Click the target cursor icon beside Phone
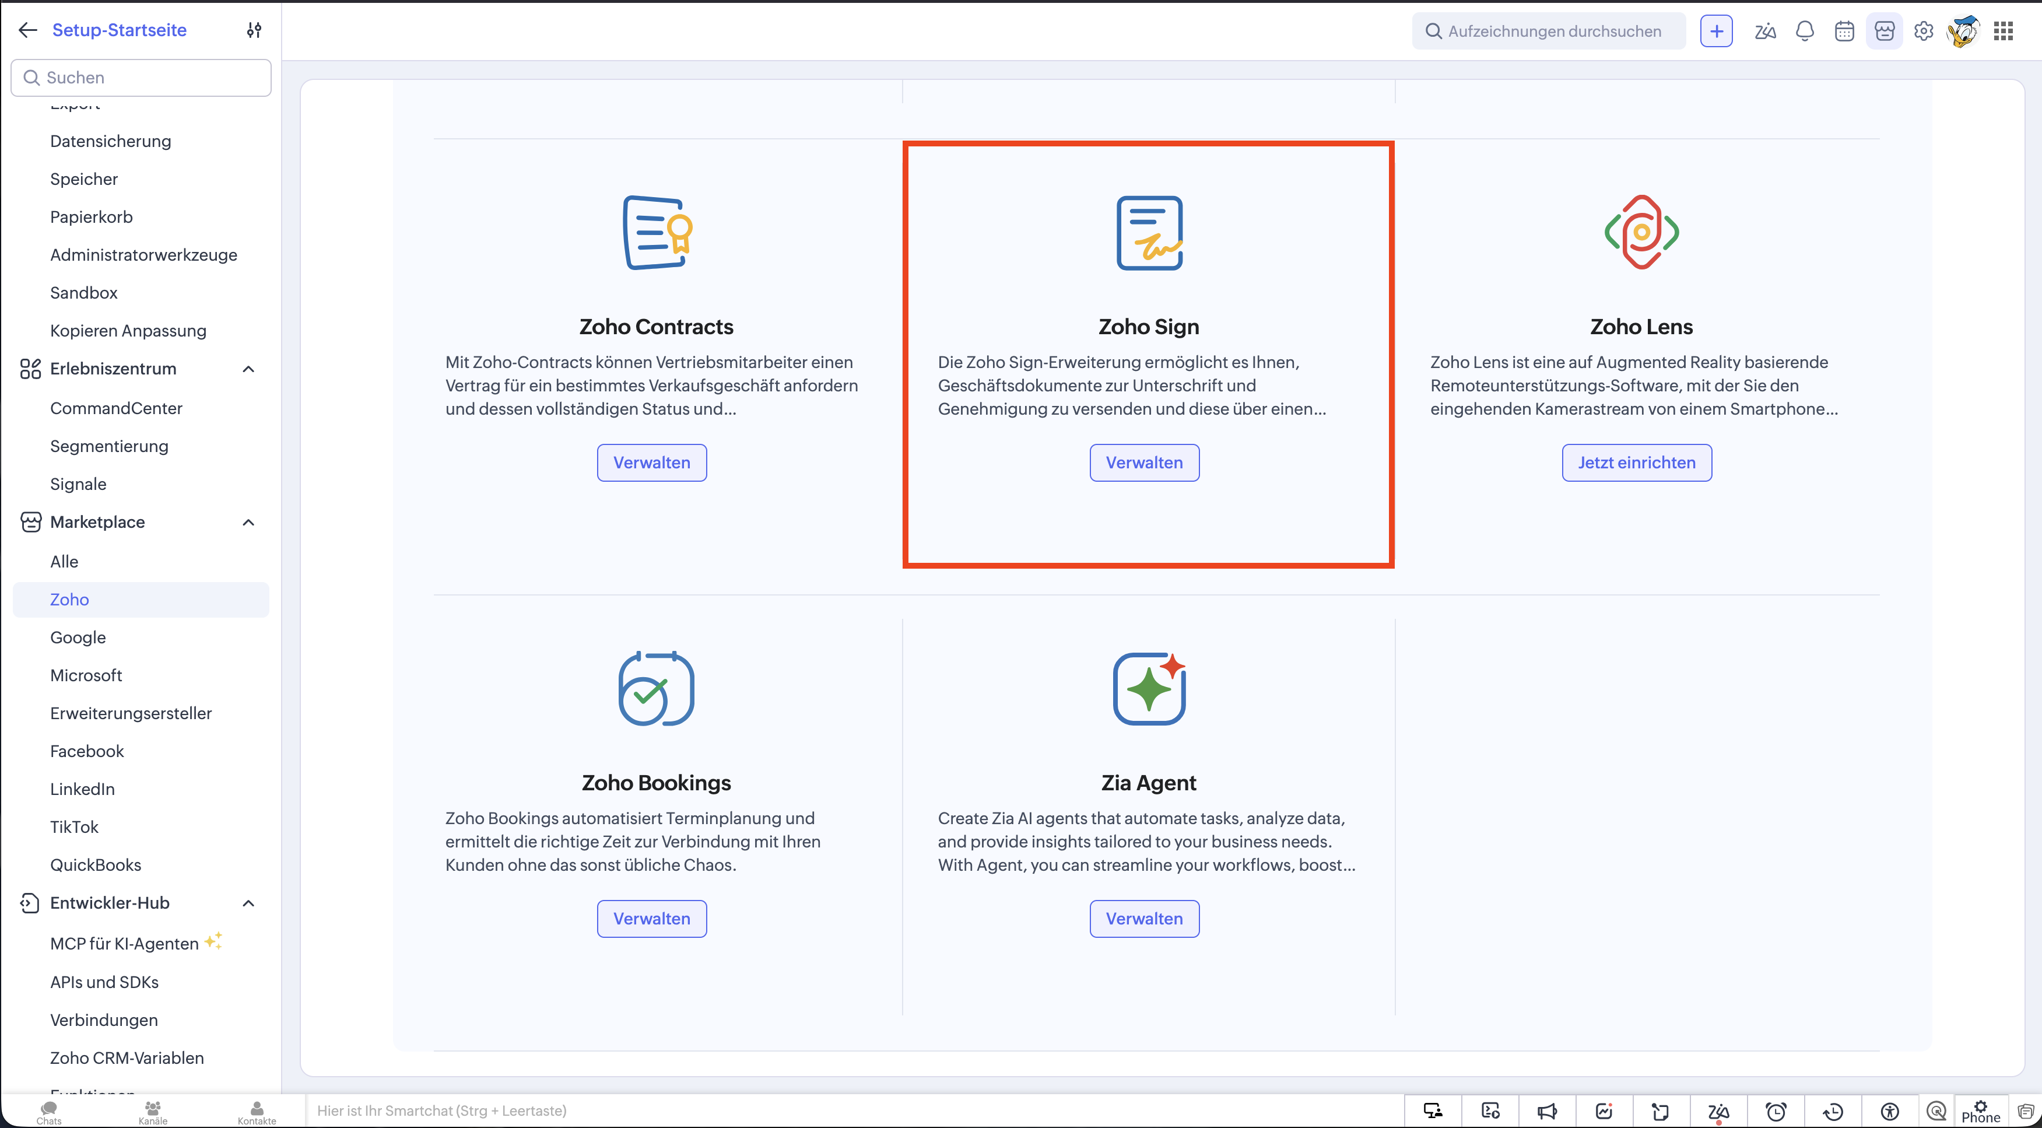The width and height of the screenshot is (2042, 1128). coord(1936,1111)
